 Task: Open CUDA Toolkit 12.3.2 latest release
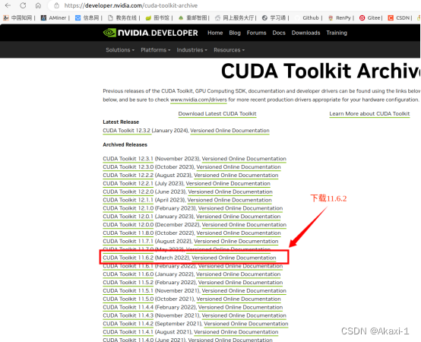[126, 131]
